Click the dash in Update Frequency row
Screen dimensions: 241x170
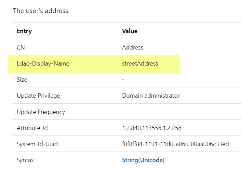pyautogui.click(x=123, y=112)
